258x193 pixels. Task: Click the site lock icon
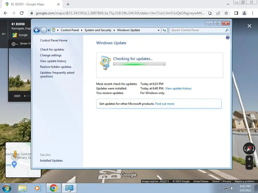(32, 13)
